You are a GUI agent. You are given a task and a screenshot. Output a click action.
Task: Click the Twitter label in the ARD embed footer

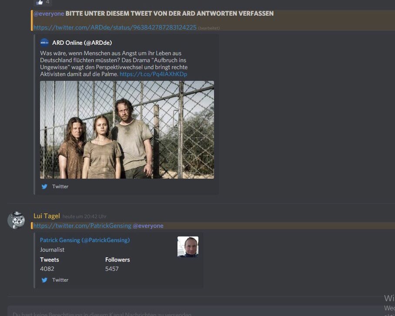(x=60, y=186)
